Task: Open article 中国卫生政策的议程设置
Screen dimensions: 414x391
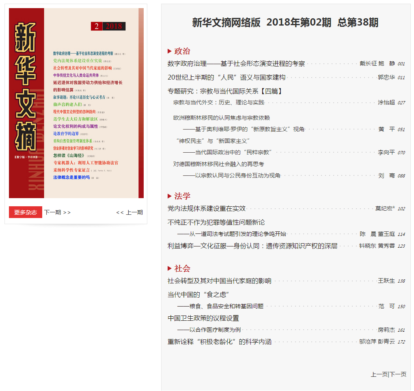Action: [203, 318]
